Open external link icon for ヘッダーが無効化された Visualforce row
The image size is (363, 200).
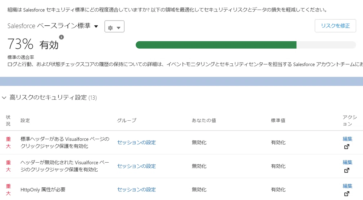[x=347, y=170]
